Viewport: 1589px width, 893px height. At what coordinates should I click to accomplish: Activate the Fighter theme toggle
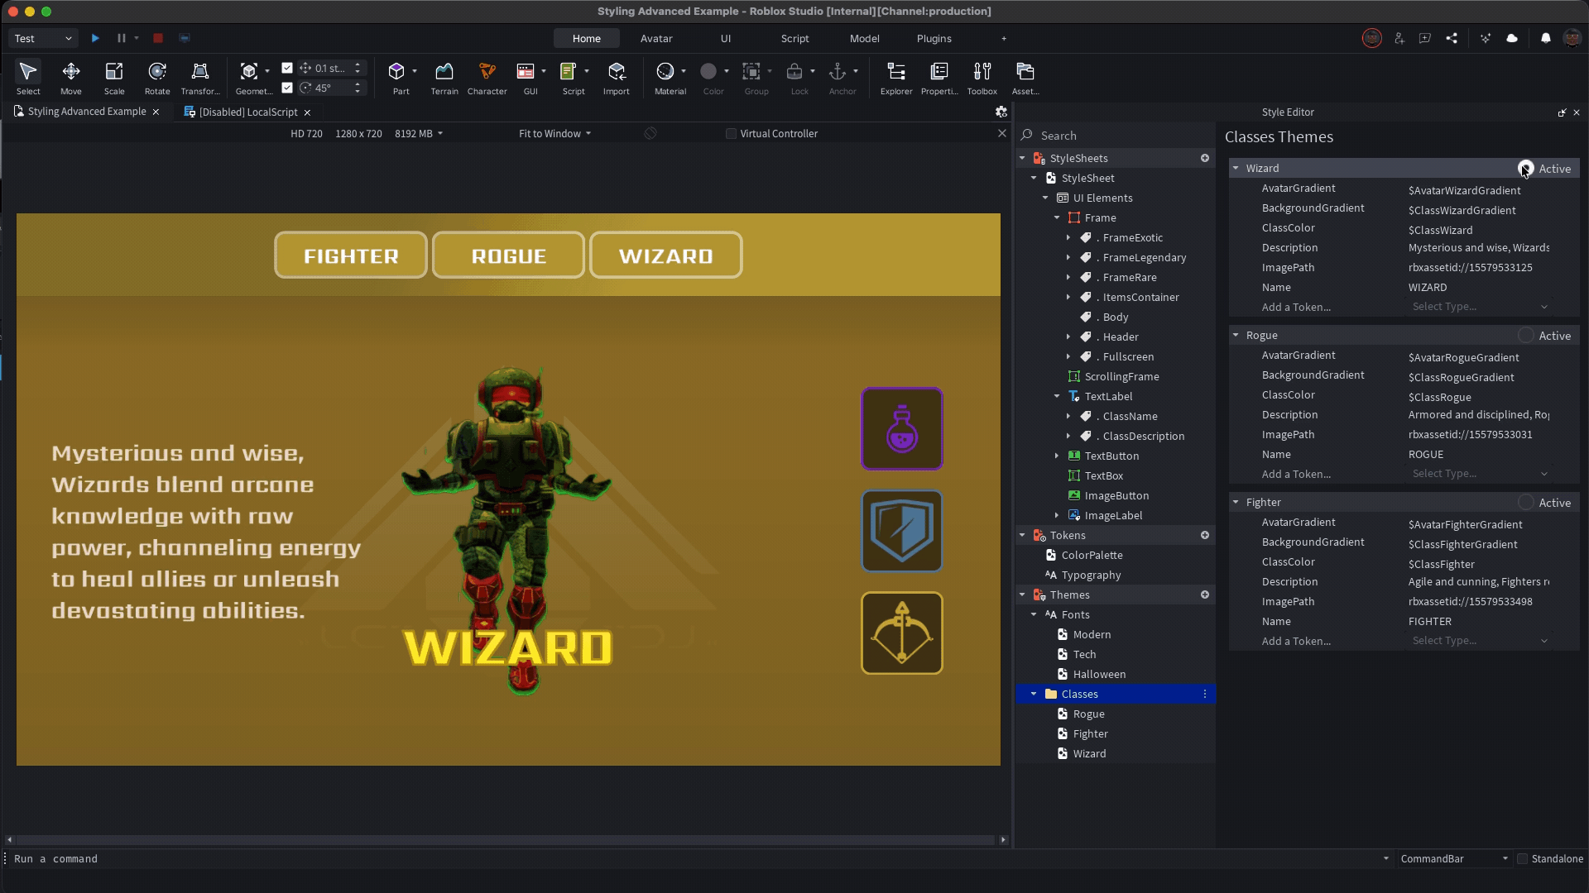click(1526, 503)
